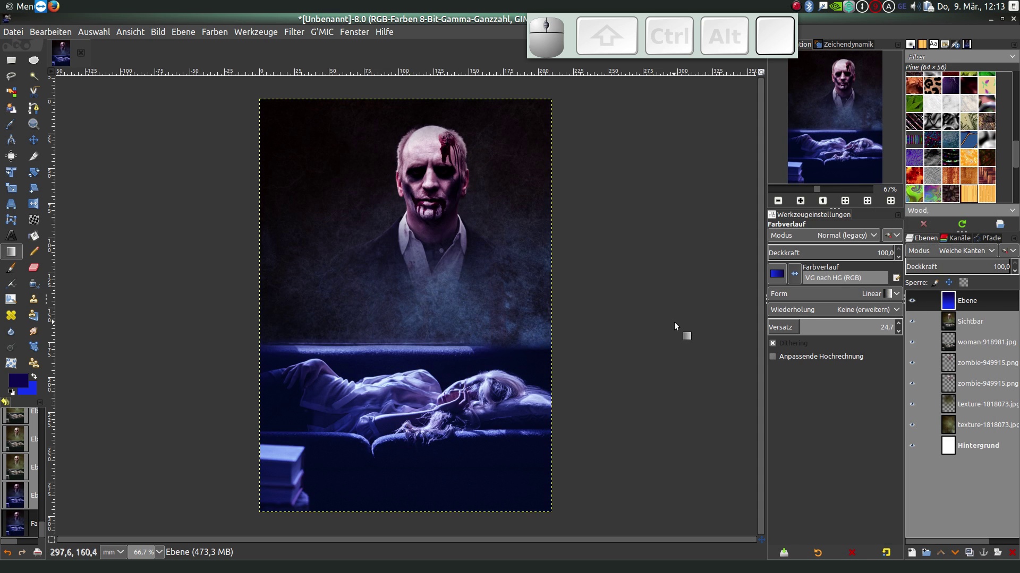Toggle the Dithering checkbox
This screenshot has width=1020, height=573.
coord(773,343)
